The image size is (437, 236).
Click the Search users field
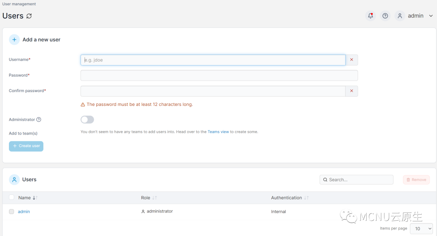[x=356, y=180]
